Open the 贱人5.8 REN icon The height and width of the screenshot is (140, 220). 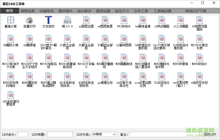tap(67, 20)
